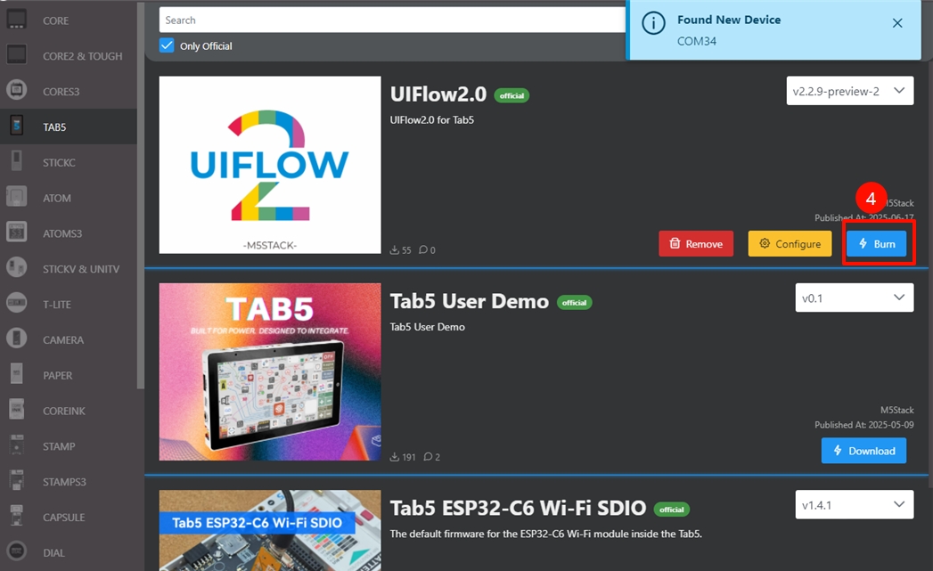Click the Tab5 User Demo title
The height and width of the screenshot is (571, 933).
tap(470, 301)
